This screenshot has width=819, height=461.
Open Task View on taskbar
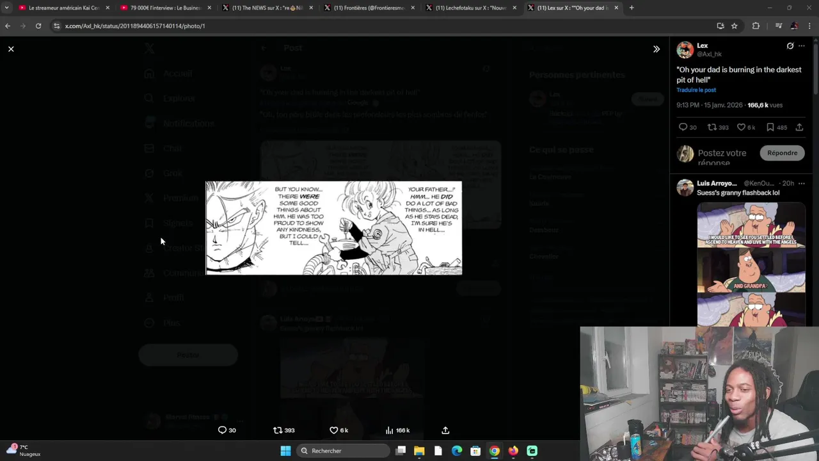401,451
